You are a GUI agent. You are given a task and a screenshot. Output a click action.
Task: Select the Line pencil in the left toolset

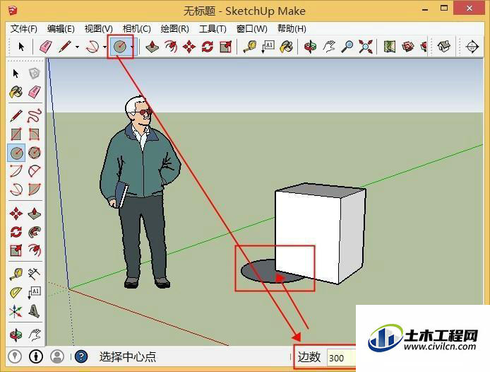(16, 115)
